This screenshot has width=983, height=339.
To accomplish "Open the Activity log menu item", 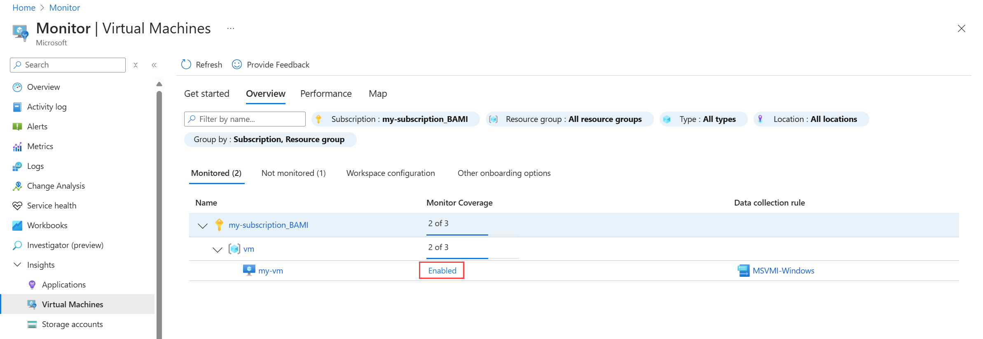I will (x=77, y=107).
